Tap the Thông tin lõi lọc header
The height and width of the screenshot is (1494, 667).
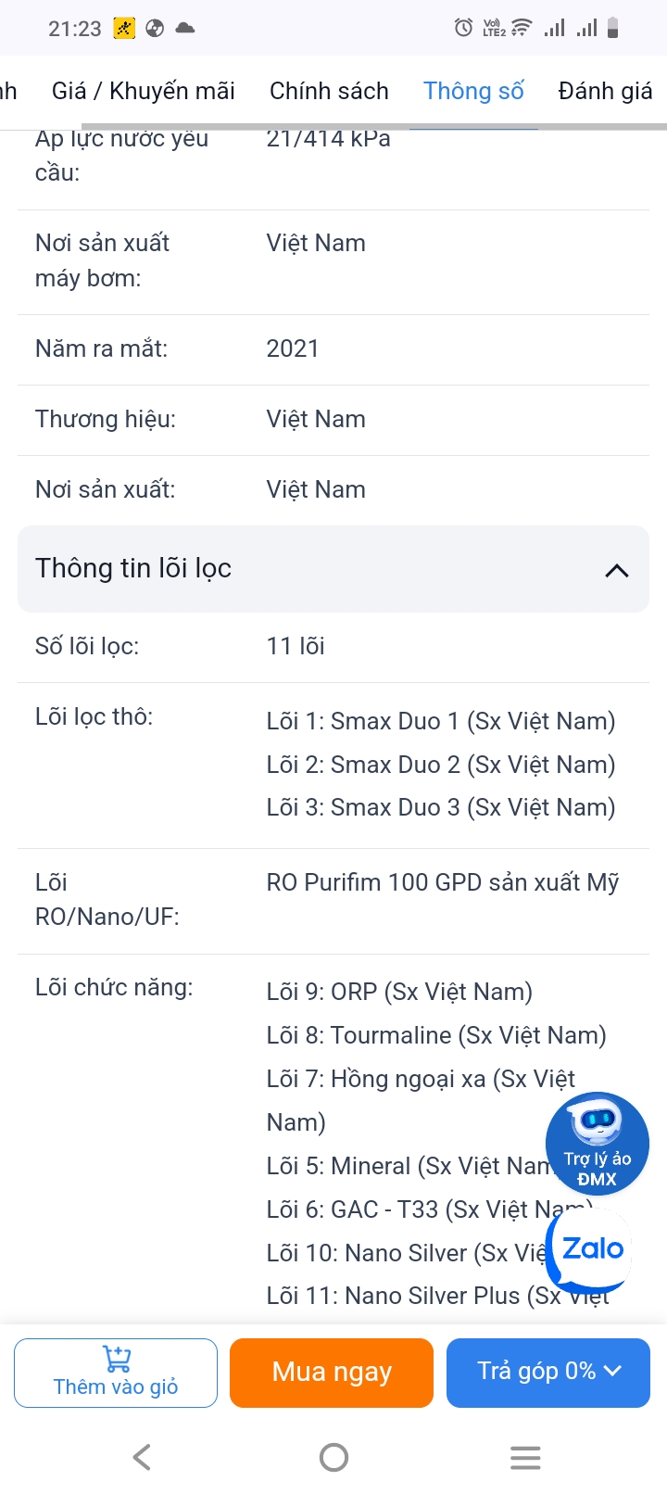point(133,568)
